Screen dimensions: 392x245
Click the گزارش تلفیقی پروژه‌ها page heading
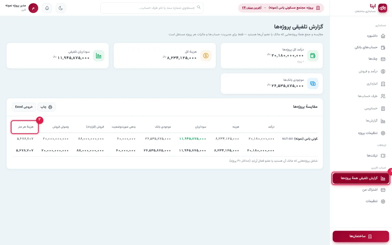(x=299, y=27)
